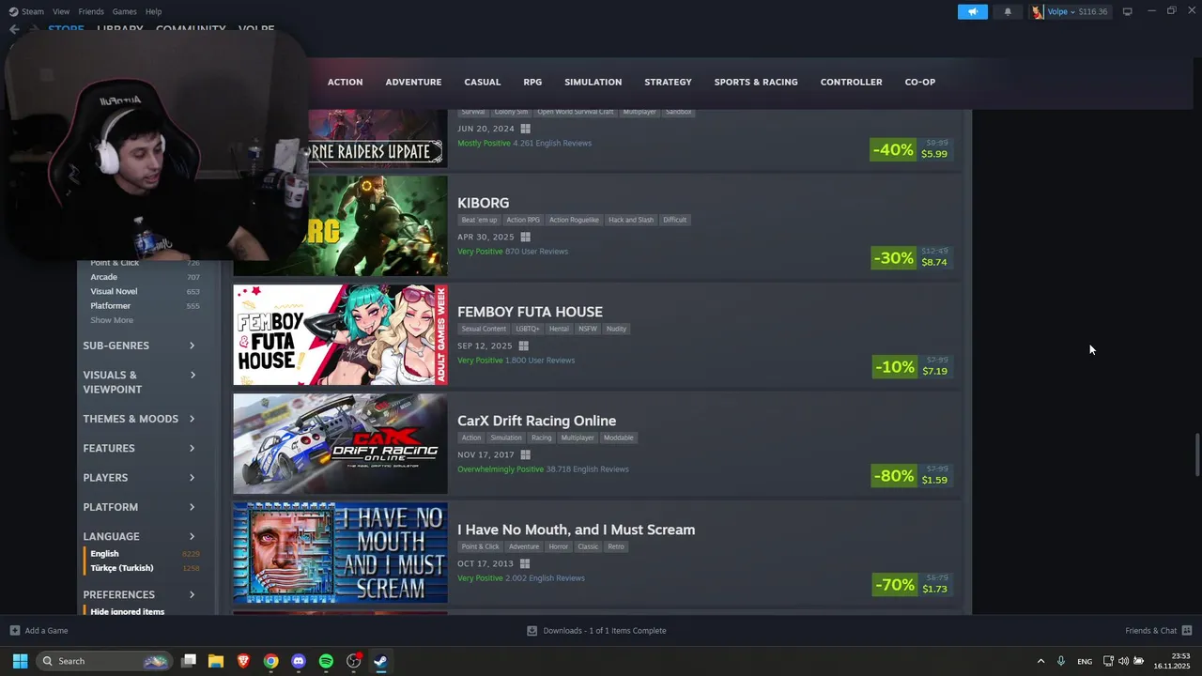Image resolution: width=1202 pixels, height=676 pixels.
Task: Open the Friends & Chat icon
Action: tap(1187, 631)
